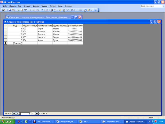Click the адрес поставщика column header

point(60,25)
